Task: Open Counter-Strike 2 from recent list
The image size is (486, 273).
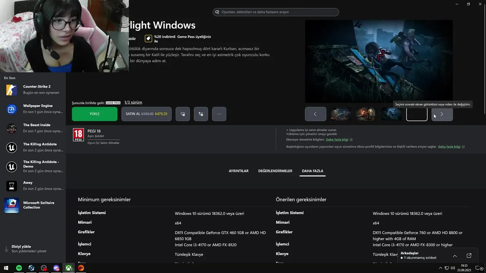Action: [x=33, y=90]
